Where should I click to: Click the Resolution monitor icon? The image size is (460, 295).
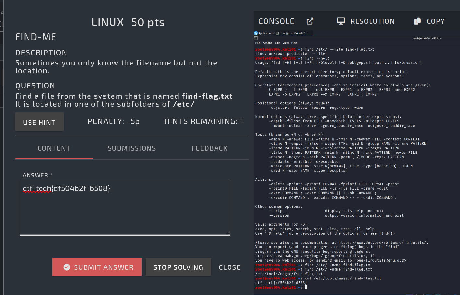(x=341, y=21)
